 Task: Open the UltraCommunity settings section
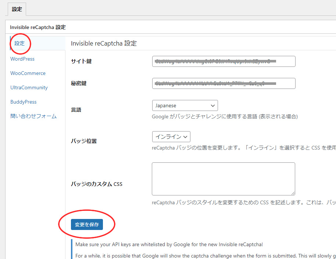point(29,87)
